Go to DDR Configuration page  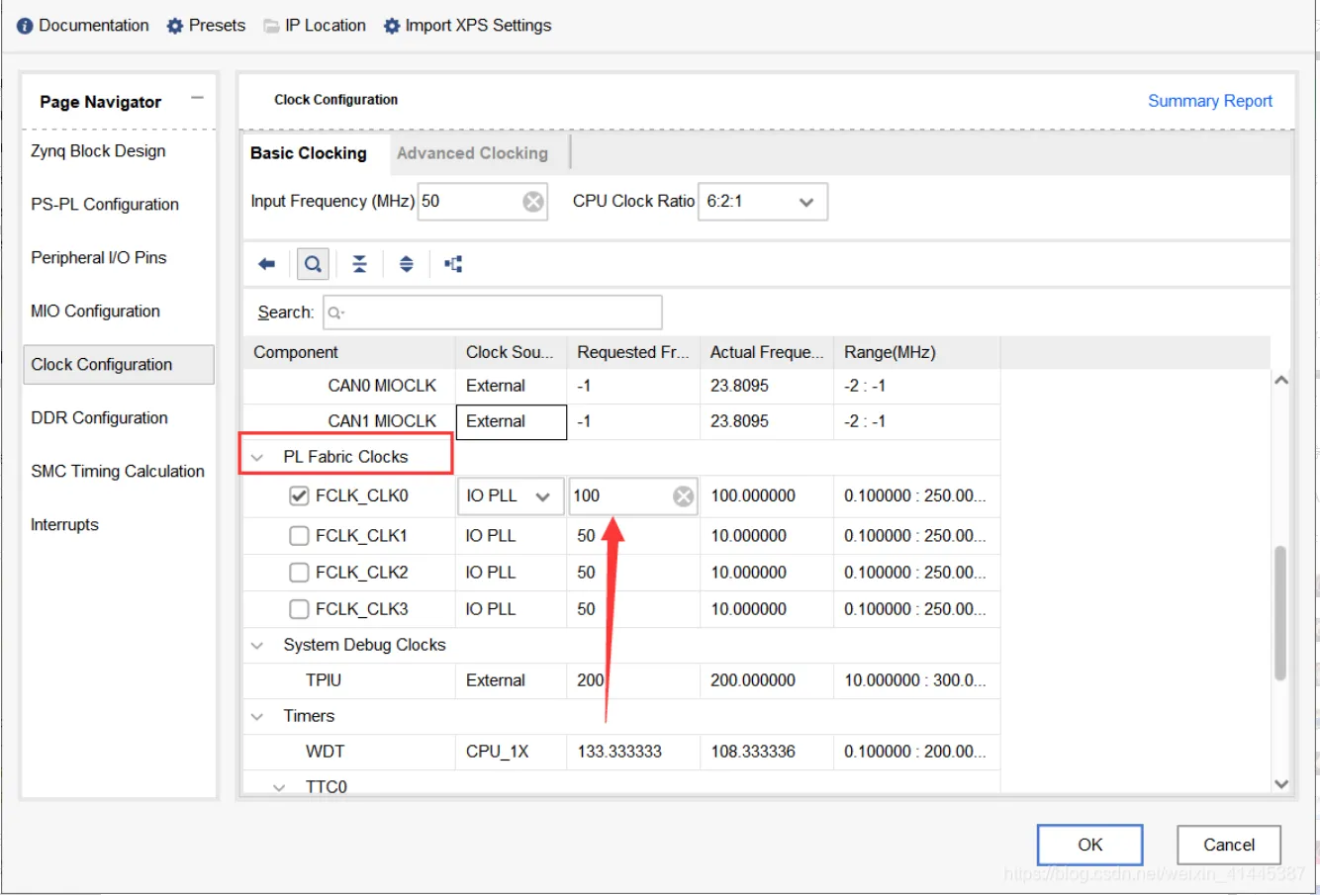point(99,418)
